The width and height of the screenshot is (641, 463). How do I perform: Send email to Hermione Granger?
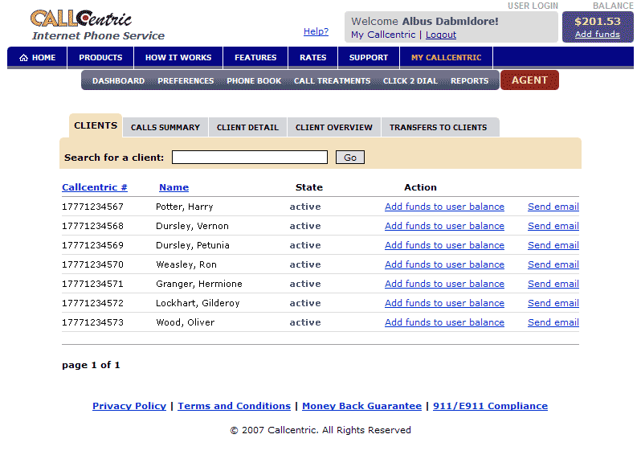point(553,284)
